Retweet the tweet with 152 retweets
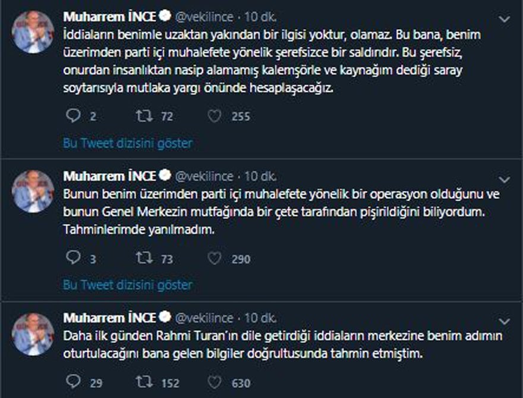This screenshot has width=523, height=398. 144,383
